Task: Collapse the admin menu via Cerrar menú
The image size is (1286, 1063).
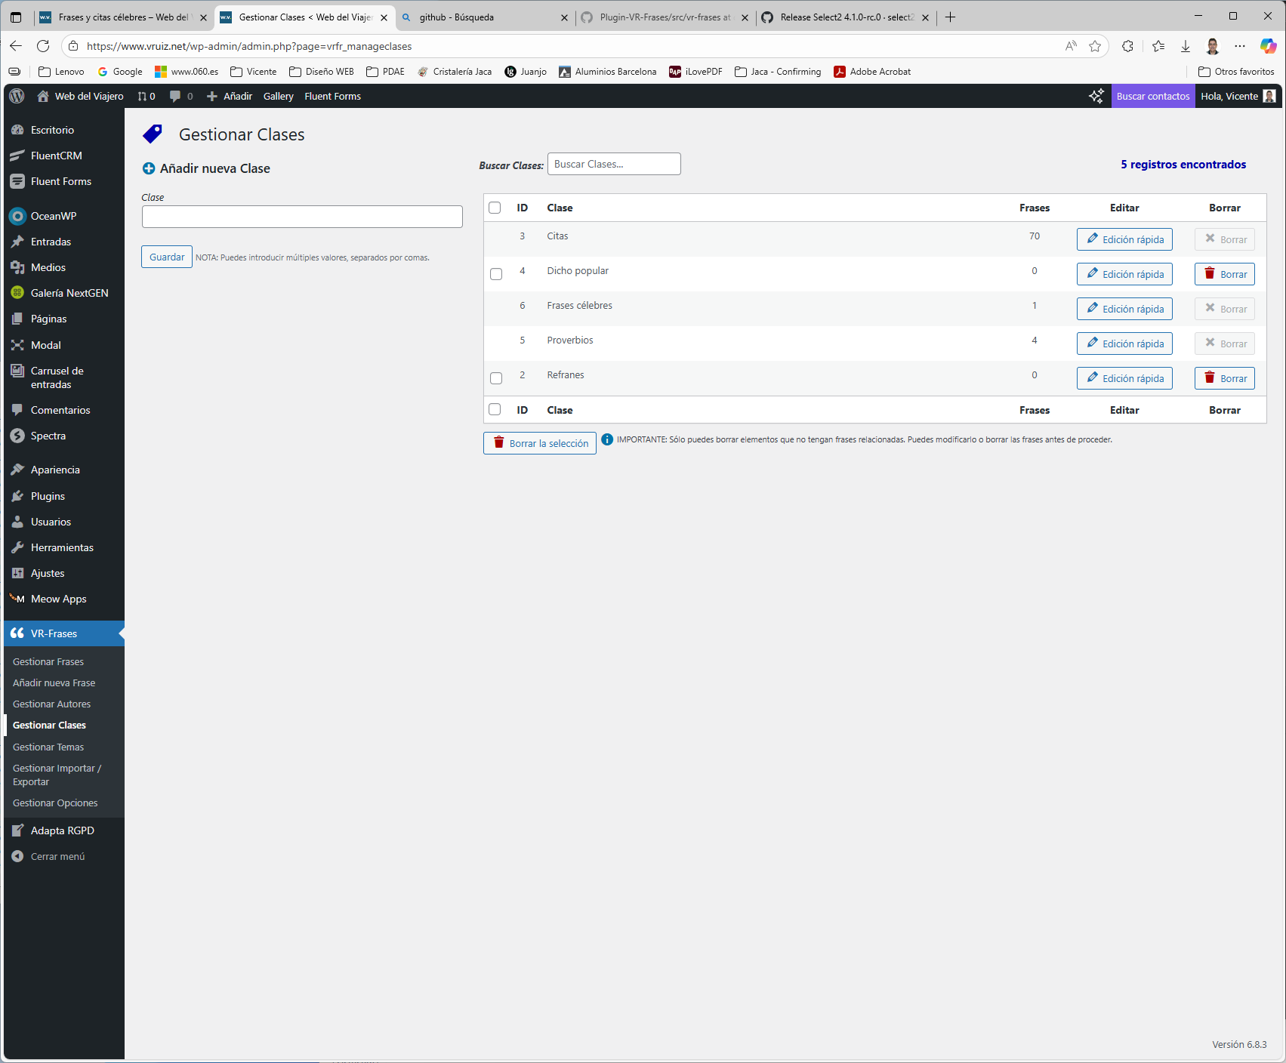Action: pos(57,856)
